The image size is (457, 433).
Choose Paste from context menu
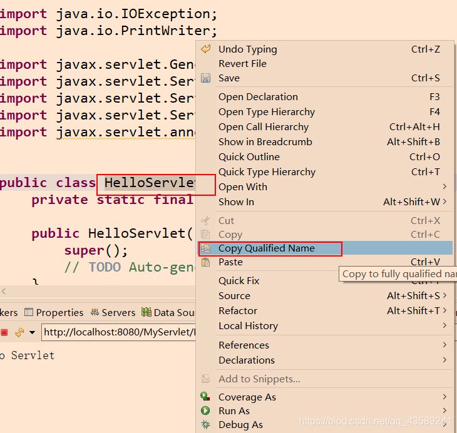click(325, 262)
